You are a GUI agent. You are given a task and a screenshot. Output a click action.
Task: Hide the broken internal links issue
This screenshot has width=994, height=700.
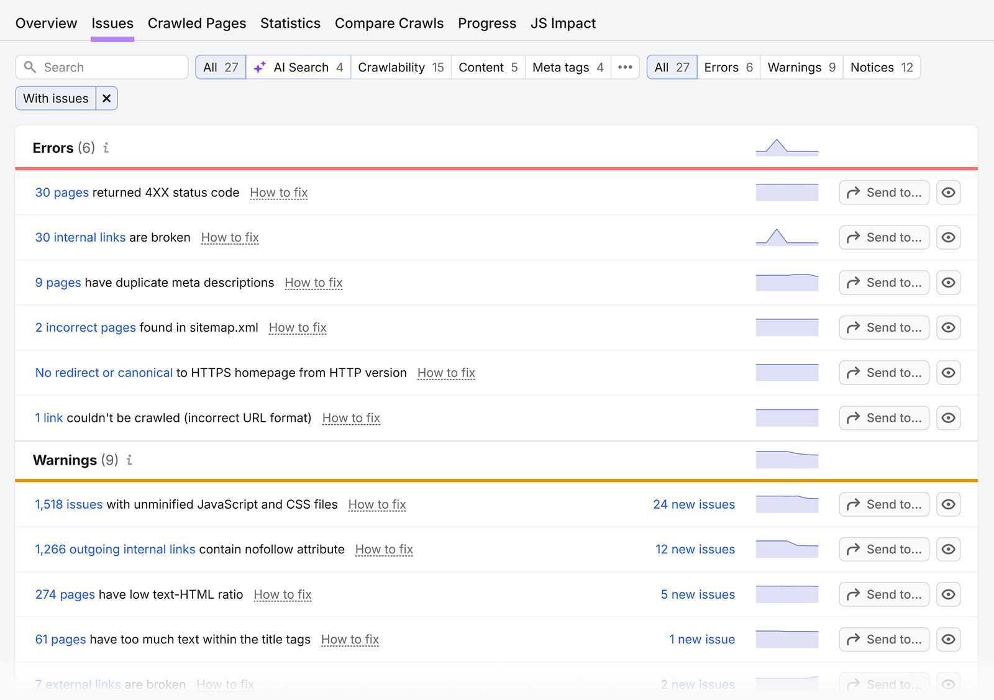[948, 237]
